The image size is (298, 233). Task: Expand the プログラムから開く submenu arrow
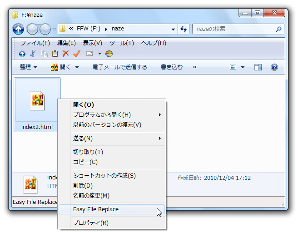click(x=160, y=115)
